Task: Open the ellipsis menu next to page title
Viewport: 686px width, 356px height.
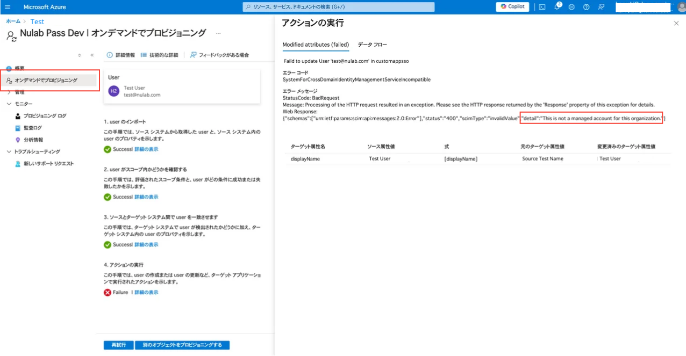Action: click(218, 33)
